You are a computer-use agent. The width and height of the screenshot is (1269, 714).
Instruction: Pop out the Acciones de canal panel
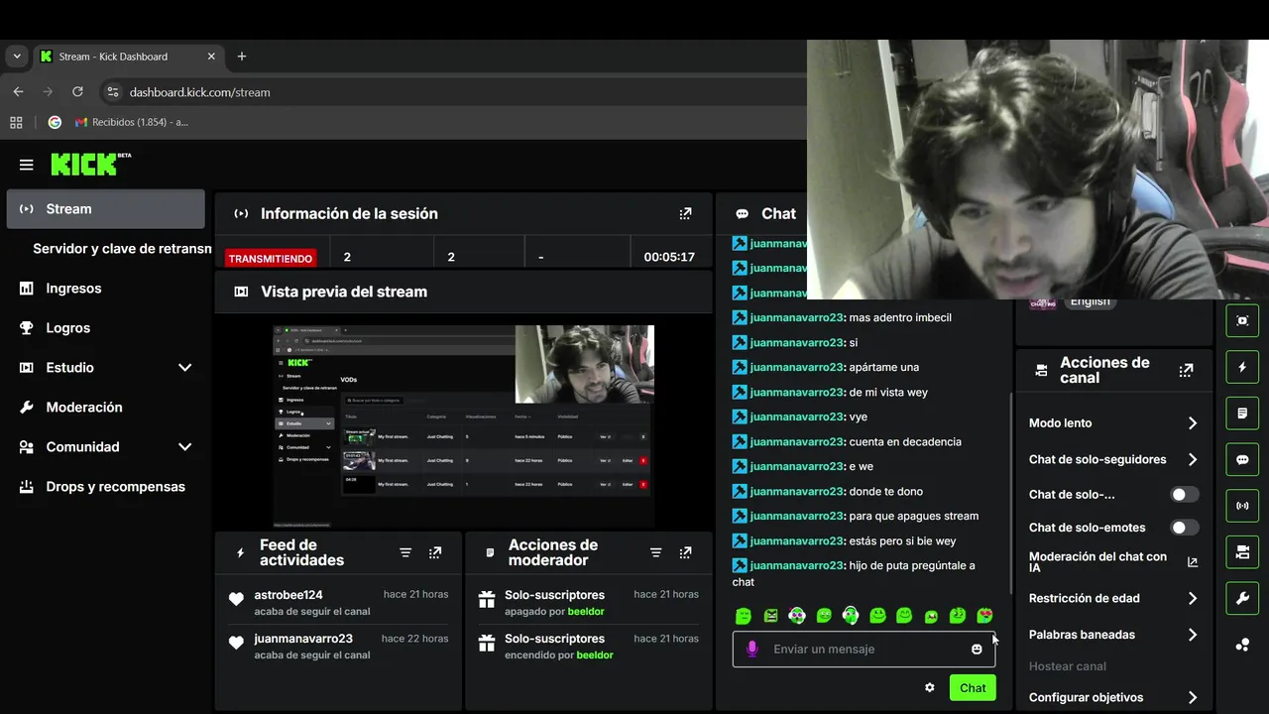click(1186, 370)
